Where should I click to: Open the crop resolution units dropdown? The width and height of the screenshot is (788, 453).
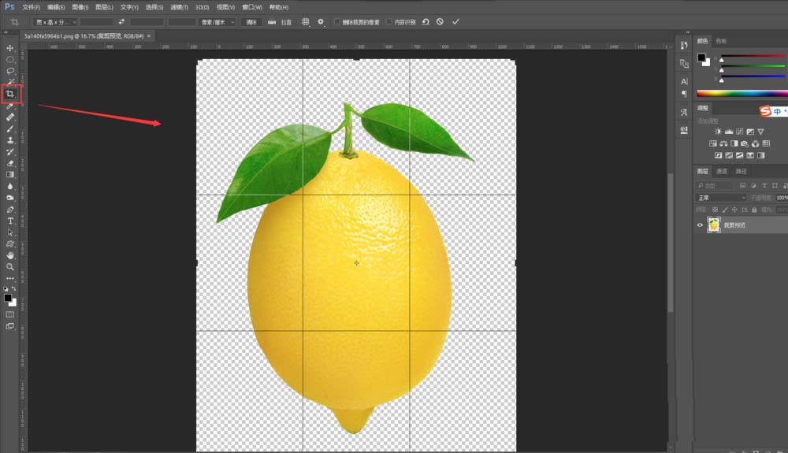[217, 22]
